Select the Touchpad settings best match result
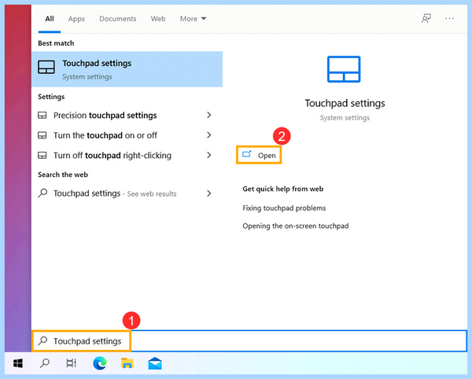Image resolution: width=472 pixels, height=379 pixels. click(x=127, y=69)
